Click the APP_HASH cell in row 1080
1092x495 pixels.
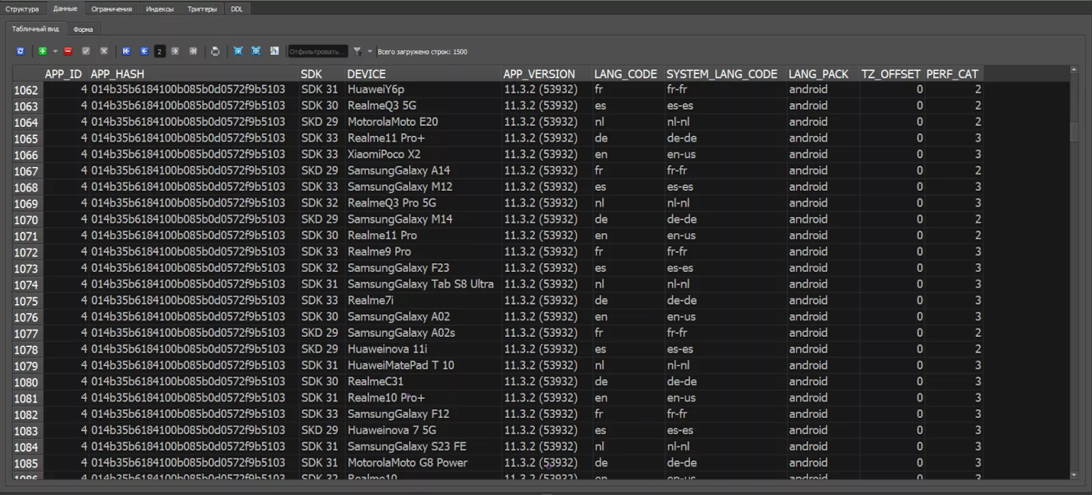[193, 381]
